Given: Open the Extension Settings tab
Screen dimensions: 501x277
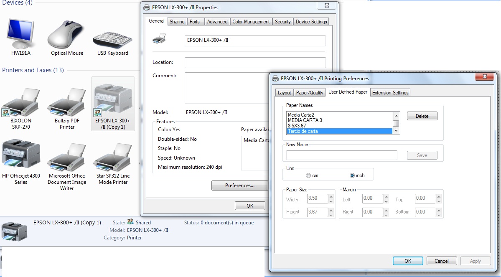Looking at the screenshot, I should [390, 93].
